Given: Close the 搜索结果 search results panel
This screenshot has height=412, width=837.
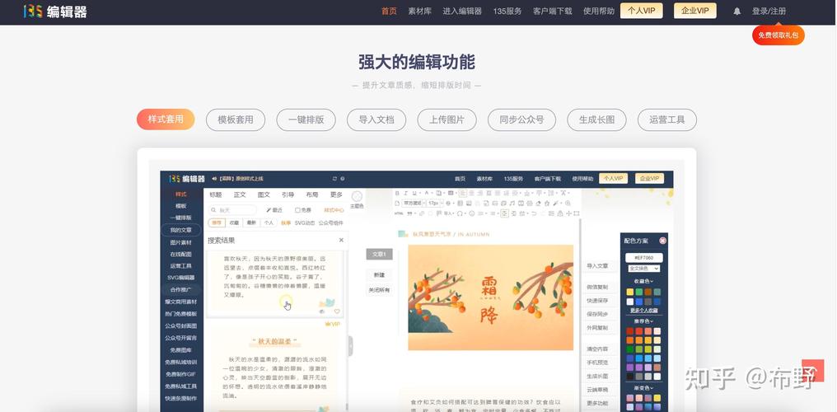Looking at the screenshot, I should coord(341,240).
